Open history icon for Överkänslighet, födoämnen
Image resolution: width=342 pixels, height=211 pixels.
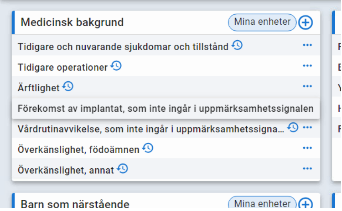[148, 148]
